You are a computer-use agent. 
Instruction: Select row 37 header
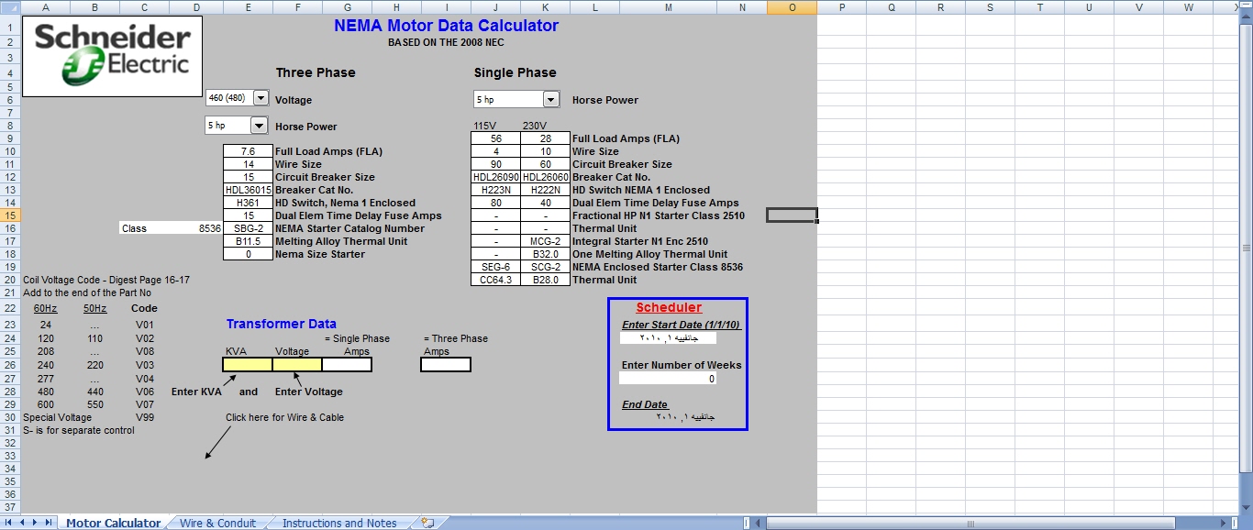10,507
